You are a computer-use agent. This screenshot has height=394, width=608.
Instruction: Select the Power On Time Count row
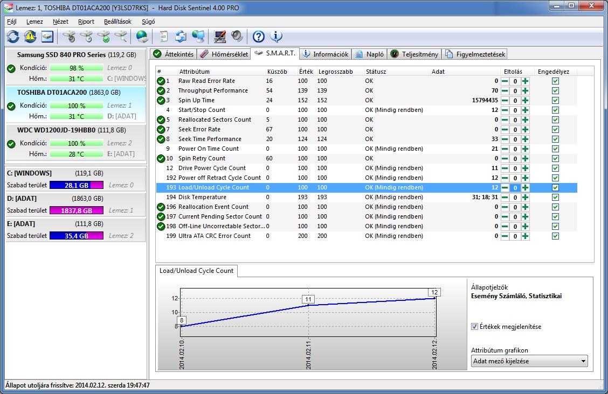coord(367,149)
